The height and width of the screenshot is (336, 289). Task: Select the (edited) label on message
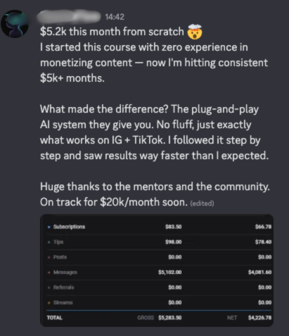pos(202,203)
